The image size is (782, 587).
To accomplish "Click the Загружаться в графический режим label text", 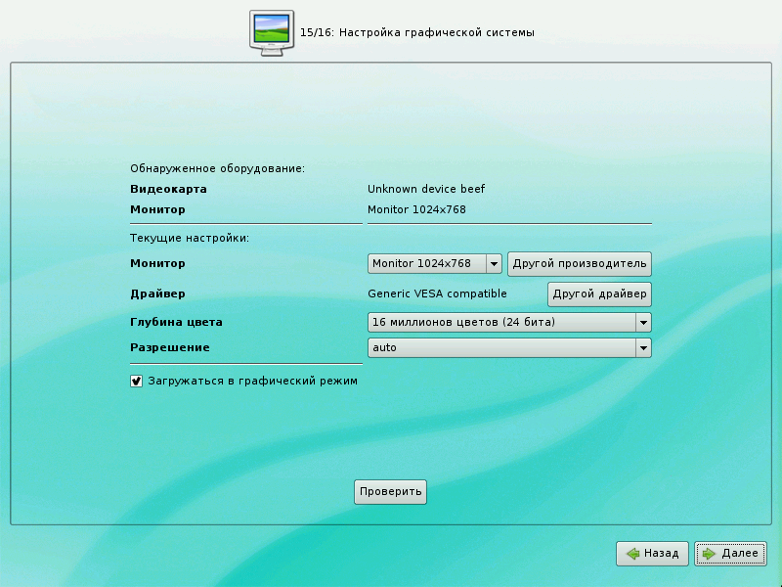I will click(252, 381).
